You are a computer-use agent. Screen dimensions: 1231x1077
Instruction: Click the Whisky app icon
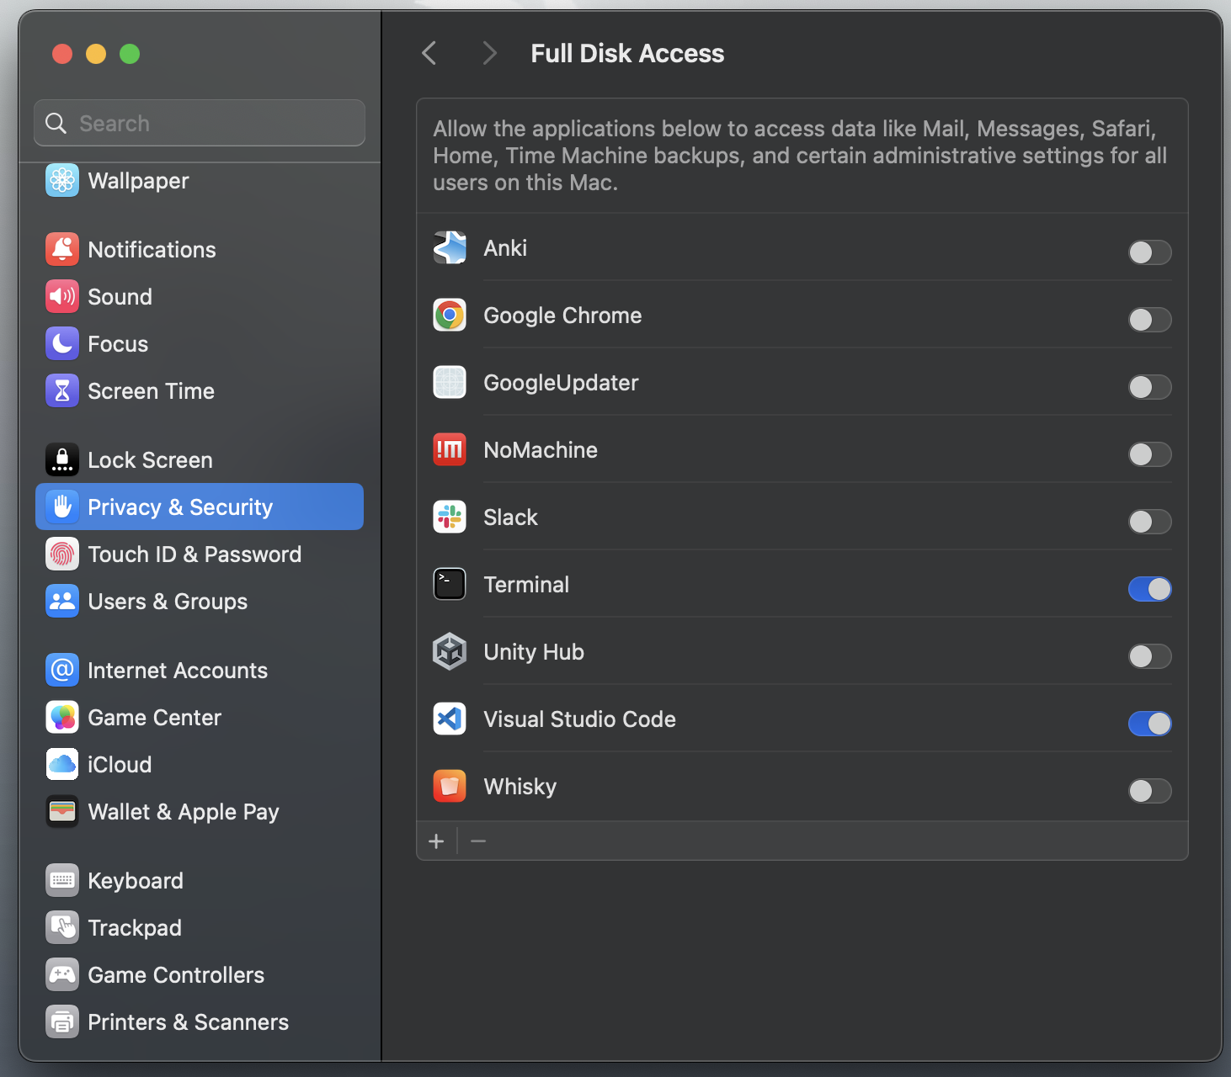pos(450,786)
